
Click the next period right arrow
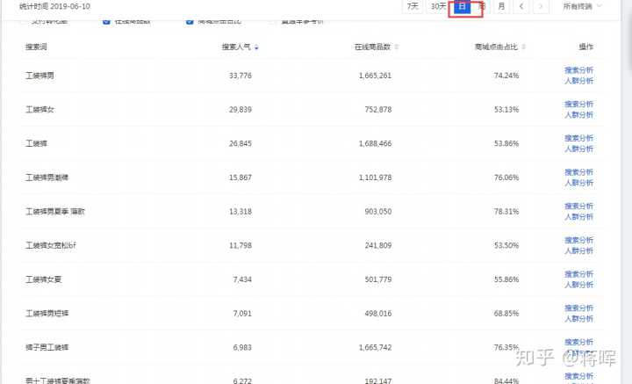tap(542, 7)
